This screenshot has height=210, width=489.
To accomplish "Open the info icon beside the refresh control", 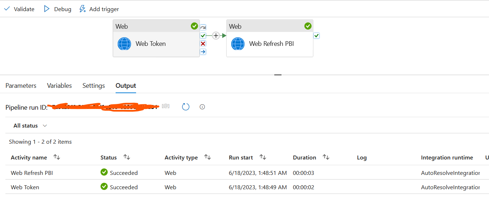I will (x=202, y=106).
